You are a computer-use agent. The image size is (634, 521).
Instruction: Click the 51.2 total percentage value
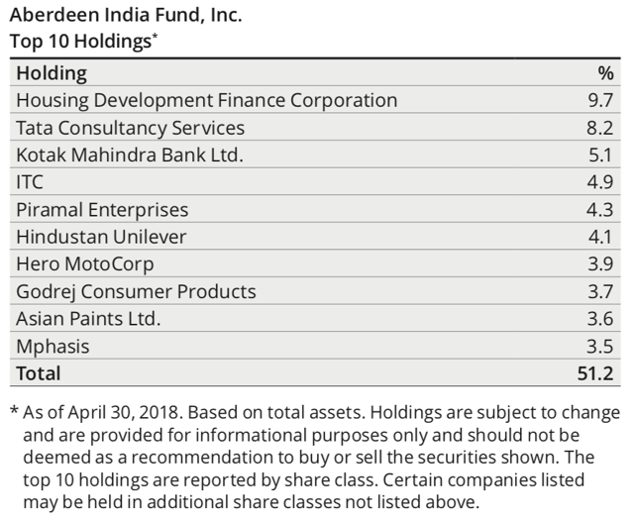pos(595,373)
